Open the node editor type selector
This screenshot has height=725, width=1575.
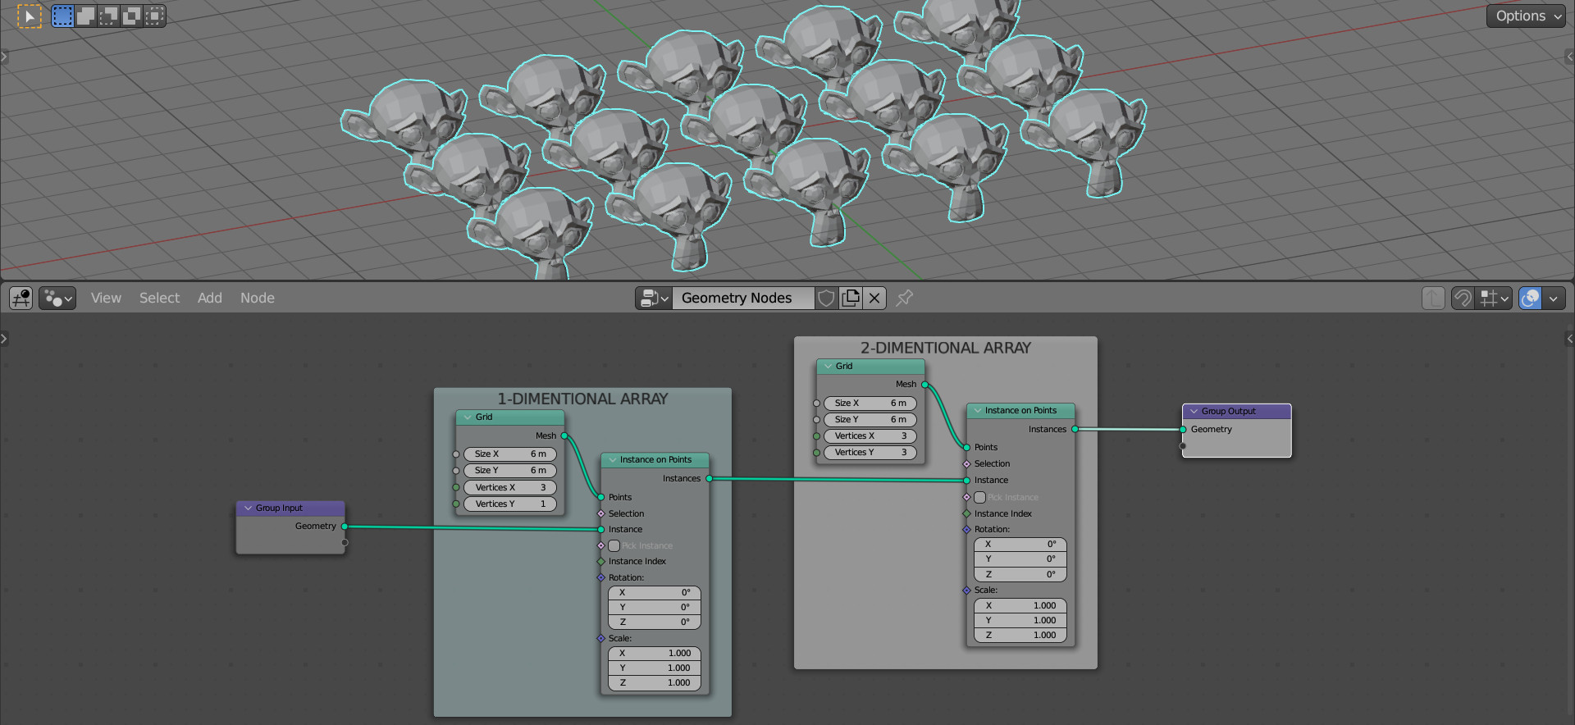[x=21, y=298]
